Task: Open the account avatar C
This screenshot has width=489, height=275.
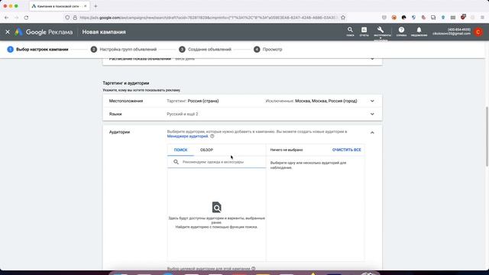Action: coord(478,32)
